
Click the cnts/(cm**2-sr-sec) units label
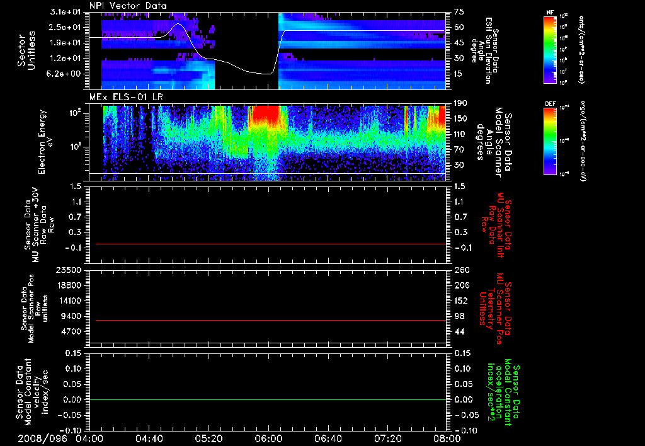(581, 49)
